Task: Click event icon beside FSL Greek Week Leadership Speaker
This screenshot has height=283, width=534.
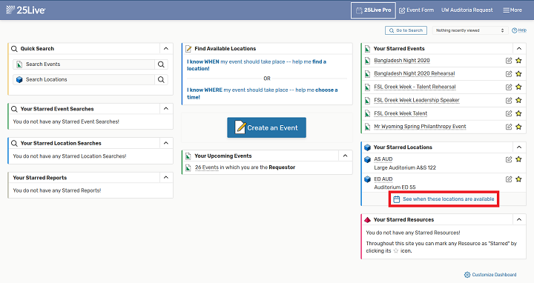Action: click(x=367, y=100)
